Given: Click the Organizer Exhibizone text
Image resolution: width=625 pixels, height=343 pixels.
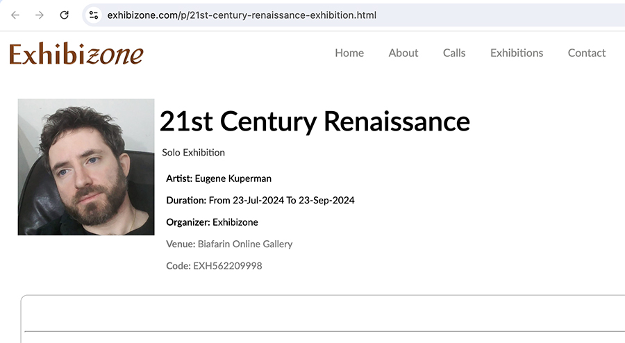Looking at the screenshot, I should click(212, 222).
